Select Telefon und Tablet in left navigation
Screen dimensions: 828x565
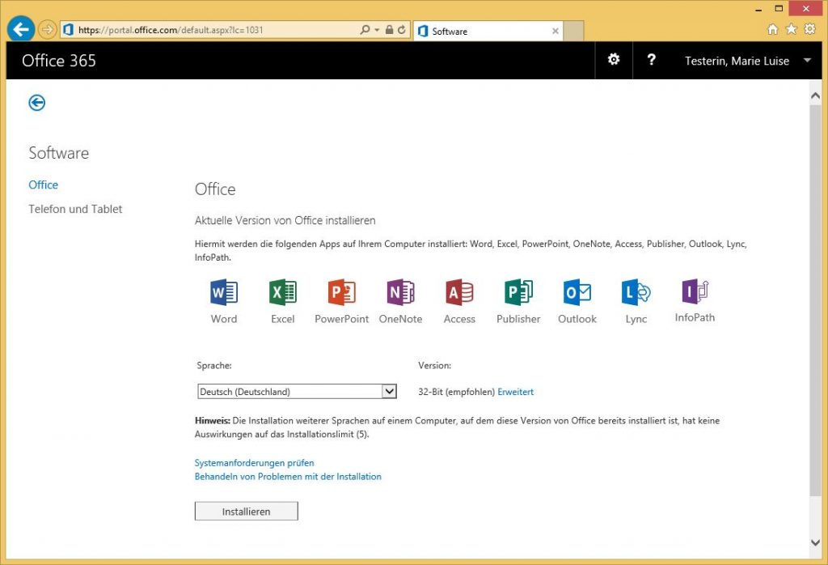click(75, 210)
